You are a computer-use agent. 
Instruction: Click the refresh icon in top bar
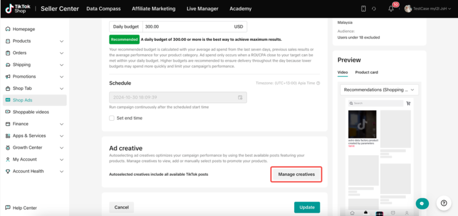(x=374, y=9)
